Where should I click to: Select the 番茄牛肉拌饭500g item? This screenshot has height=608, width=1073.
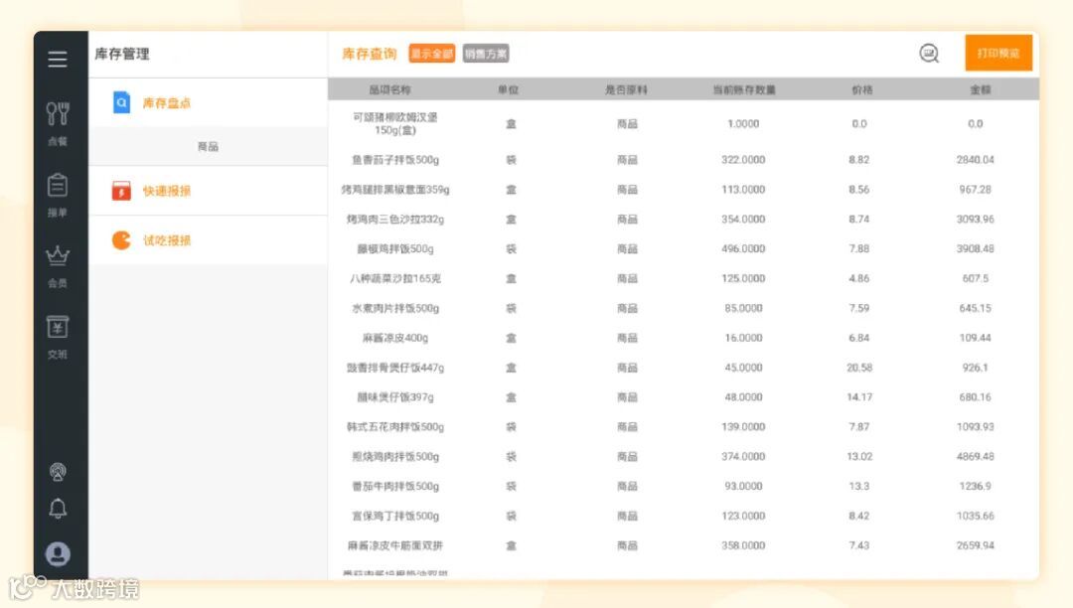(x=394, y=486)
